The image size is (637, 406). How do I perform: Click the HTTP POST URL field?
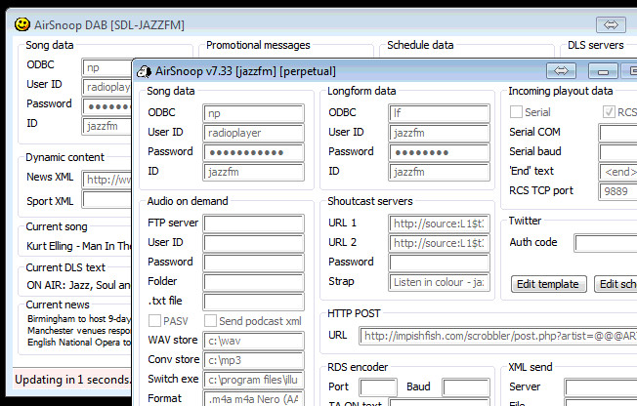tap(497, 336)
